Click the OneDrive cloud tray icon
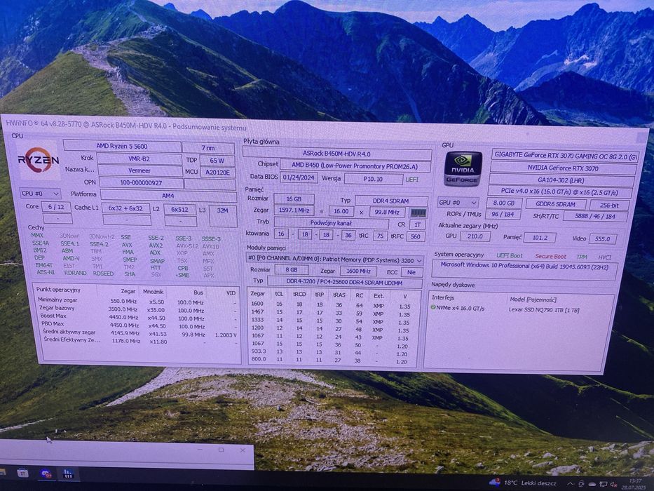This screenshot has width=654, height=491. 592,484
